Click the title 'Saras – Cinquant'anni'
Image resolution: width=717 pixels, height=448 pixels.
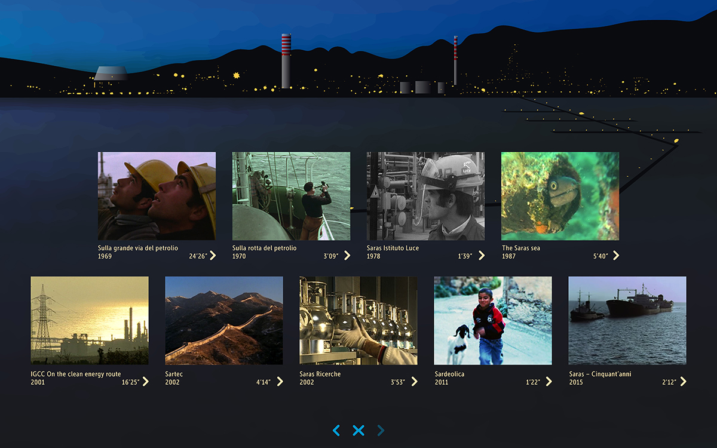[x=600, y=374]
